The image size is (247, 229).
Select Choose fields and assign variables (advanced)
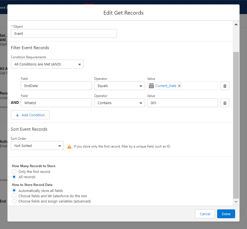(x=14, y=201)
